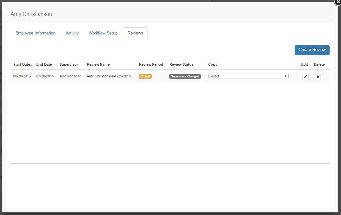This screenshot has height=215, width=341.
Task: Click the Edit column header
Action: coord(304,64)
